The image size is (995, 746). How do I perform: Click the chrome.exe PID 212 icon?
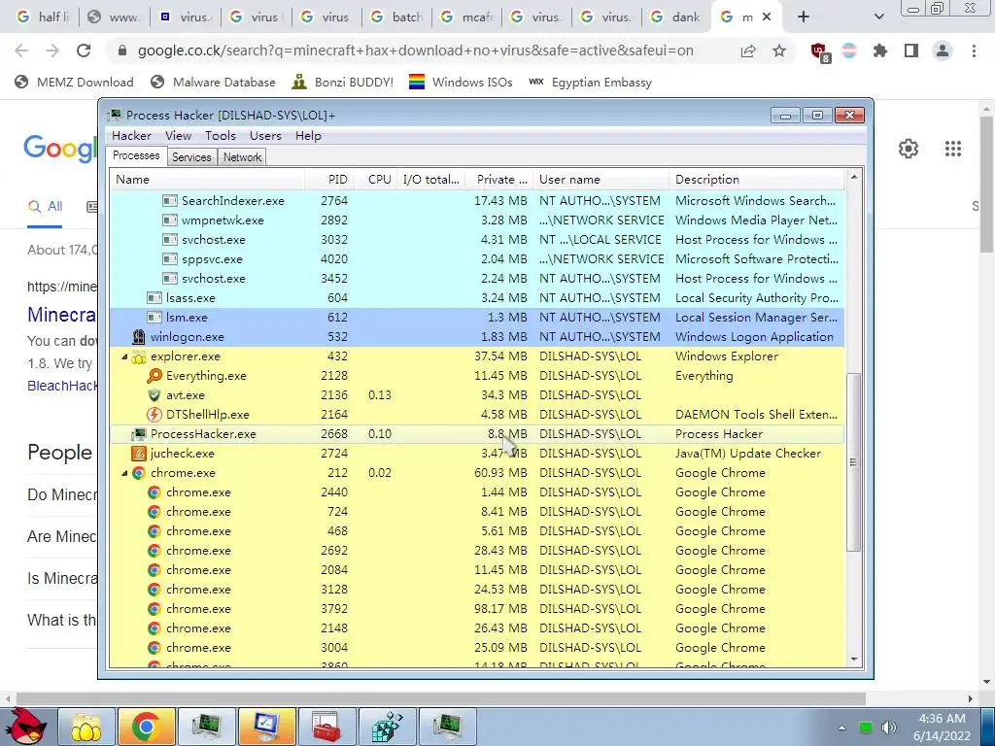tap(138, 473)
